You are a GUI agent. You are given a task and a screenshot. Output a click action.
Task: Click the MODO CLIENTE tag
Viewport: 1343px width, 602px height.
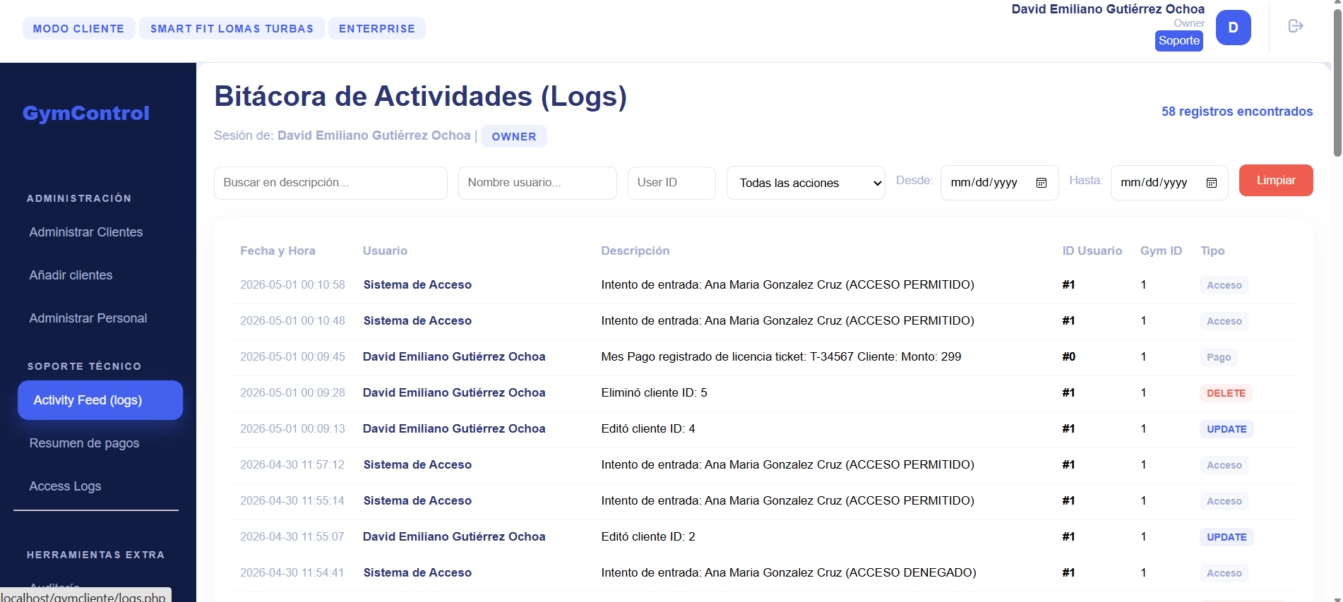click(x=78, y=28)
